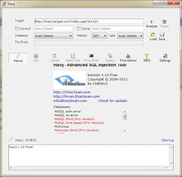Click the Havij title bar app icon
The height and width of the screenshot is (177, 182).
coord(5,4)
